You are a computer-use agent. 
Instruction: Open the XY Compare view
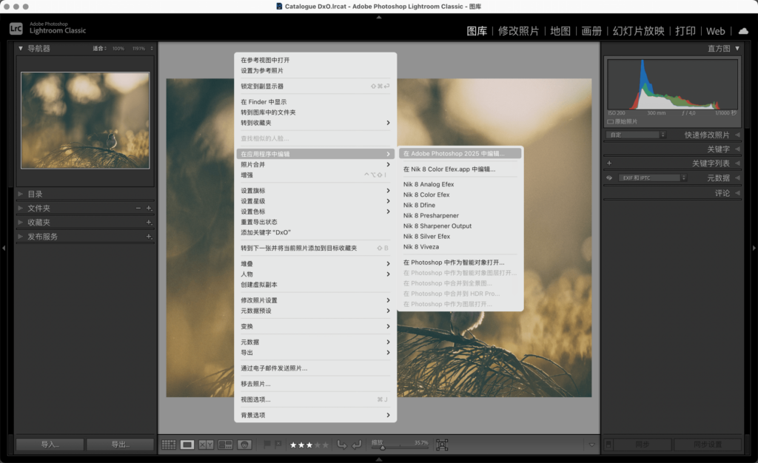tap(206, 445)
